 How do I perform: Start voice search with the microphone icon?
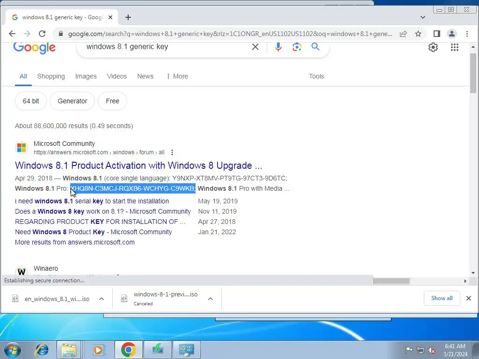point(278,47)
